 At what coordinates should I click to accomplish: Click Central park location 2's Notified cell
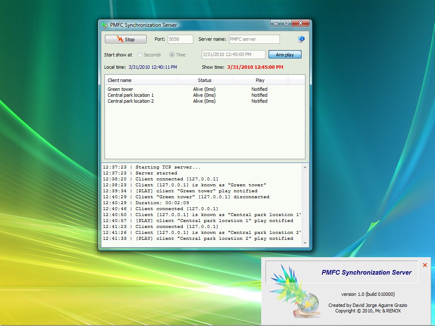[260, 101]
